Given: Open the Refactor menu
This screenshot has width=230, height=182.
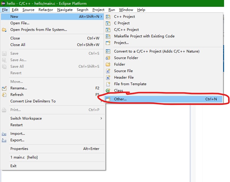Looking at the screenshot, I should 46,10.
